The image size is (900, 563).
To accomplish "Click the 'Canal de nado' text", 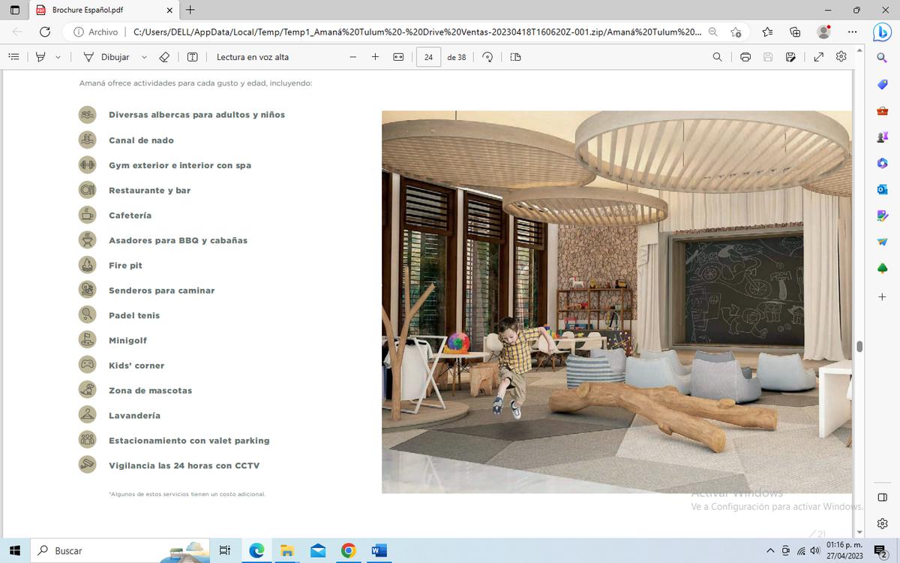I will pos(141,140).
